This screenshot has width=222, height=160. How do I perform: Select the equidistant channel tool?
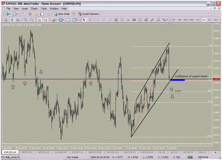click(x=116, y=20)
